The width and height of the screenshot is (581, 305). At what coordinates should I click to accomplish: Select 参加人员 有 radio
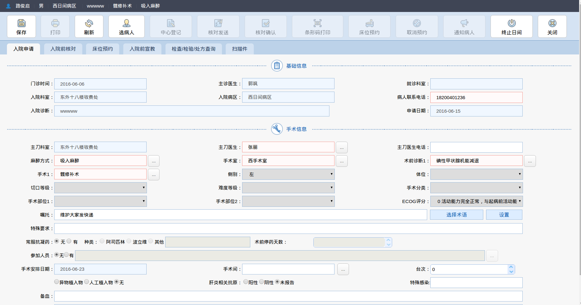67,255
